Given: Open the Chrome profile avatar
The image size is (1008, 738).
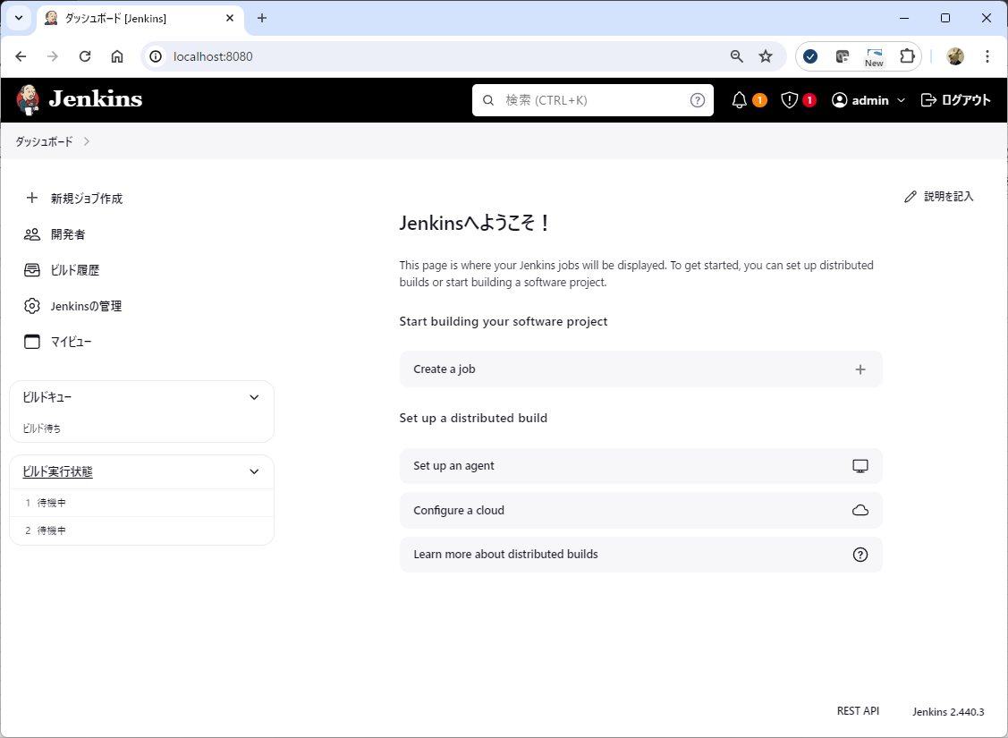Looking at the screenshot, I should pyautogui.click(x=955, y=56).
